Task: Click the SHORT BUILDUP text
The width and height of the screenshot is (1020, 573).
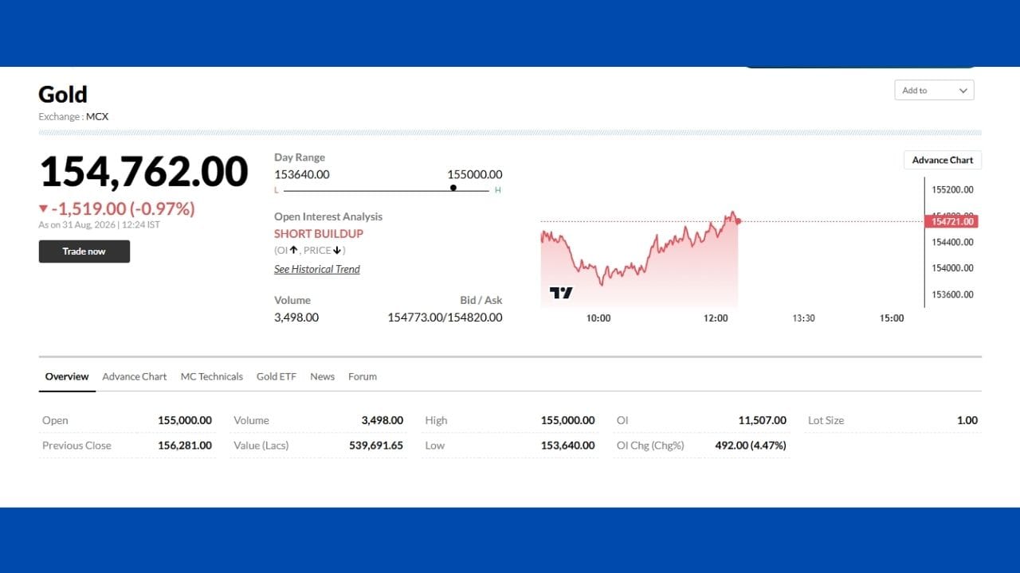Action: point(319,233)
